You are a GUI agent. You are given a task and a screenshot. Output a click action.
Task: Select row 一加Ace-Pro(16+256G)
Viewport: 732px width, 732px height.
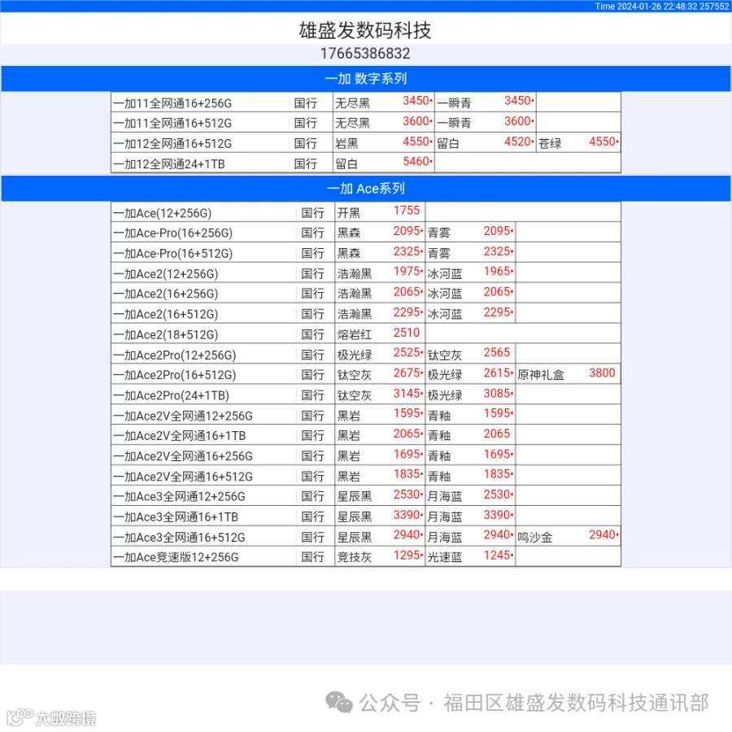click(366, 232)
